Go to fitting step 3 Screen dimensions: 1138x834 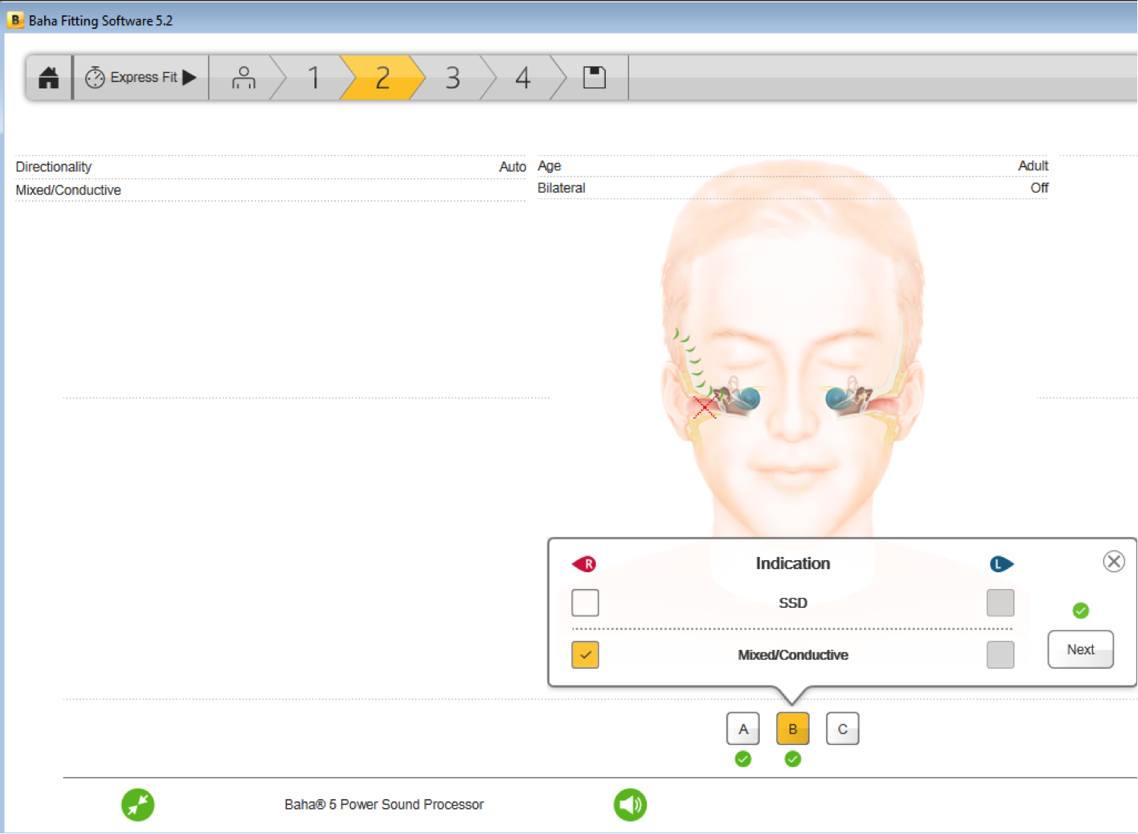(x=453, y=78)
